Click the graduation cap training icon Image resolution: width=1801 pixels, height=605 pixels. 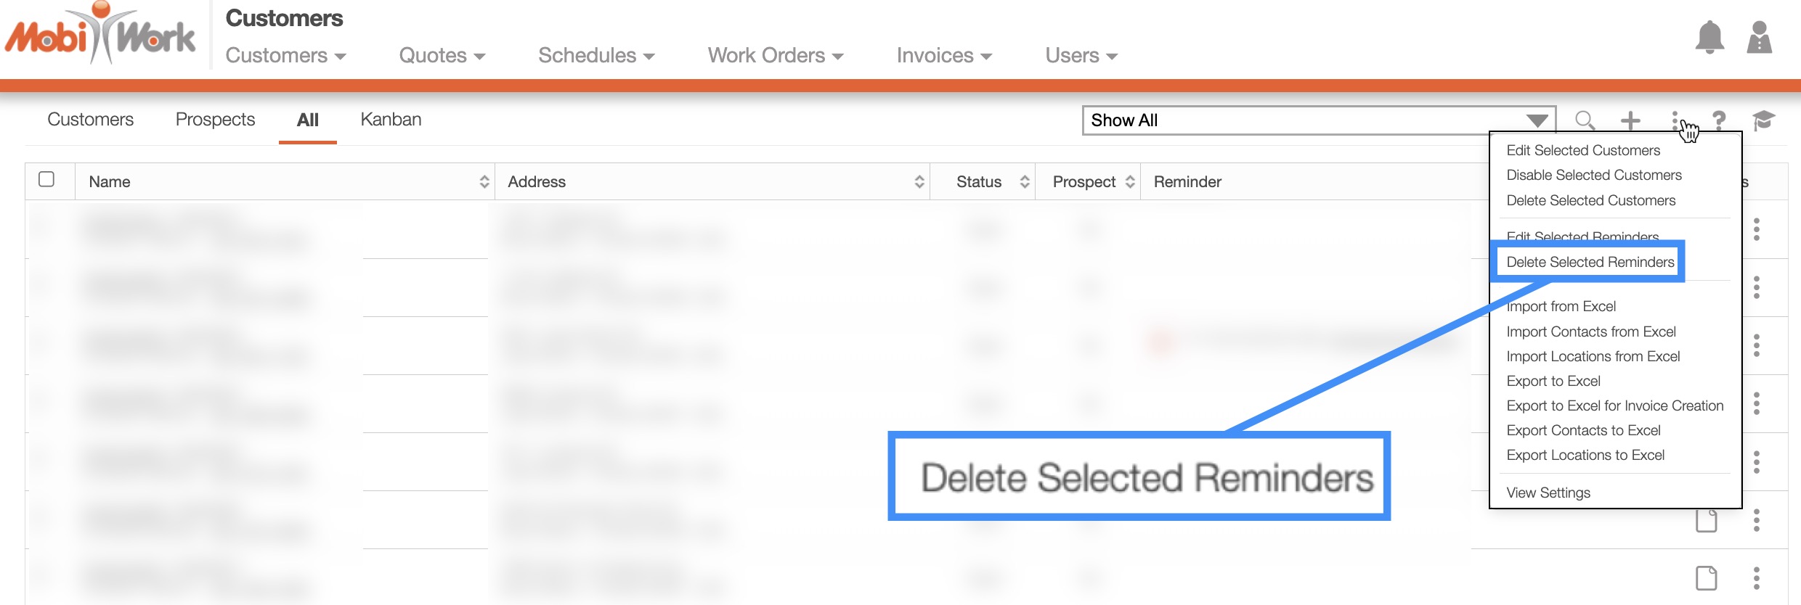point(1763,120)
